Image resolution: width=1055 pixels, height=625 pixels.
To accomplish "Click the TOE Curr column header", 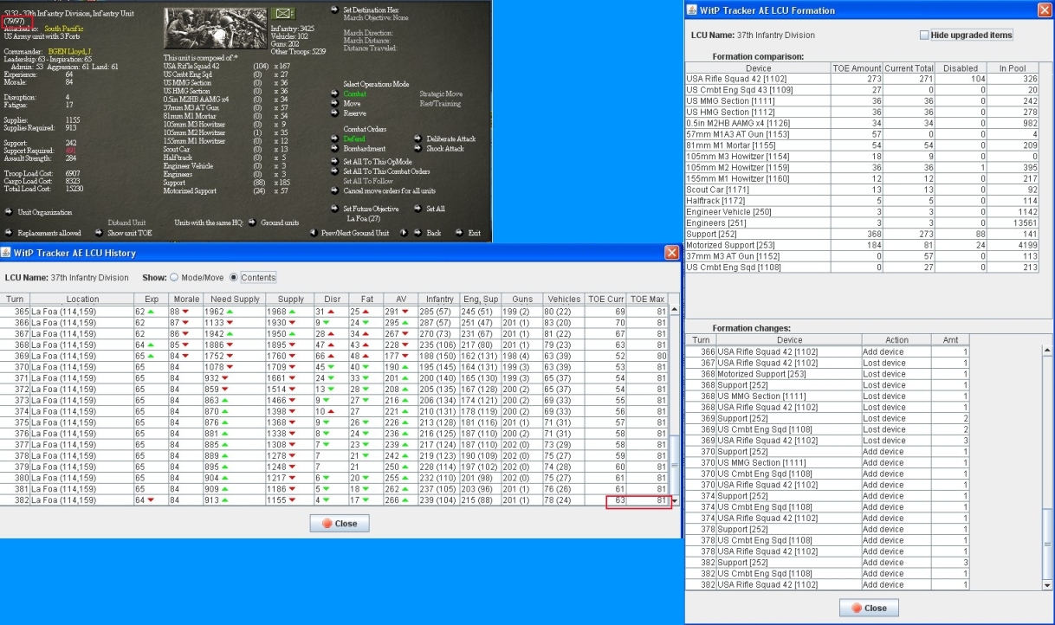I will coord(606,299).
